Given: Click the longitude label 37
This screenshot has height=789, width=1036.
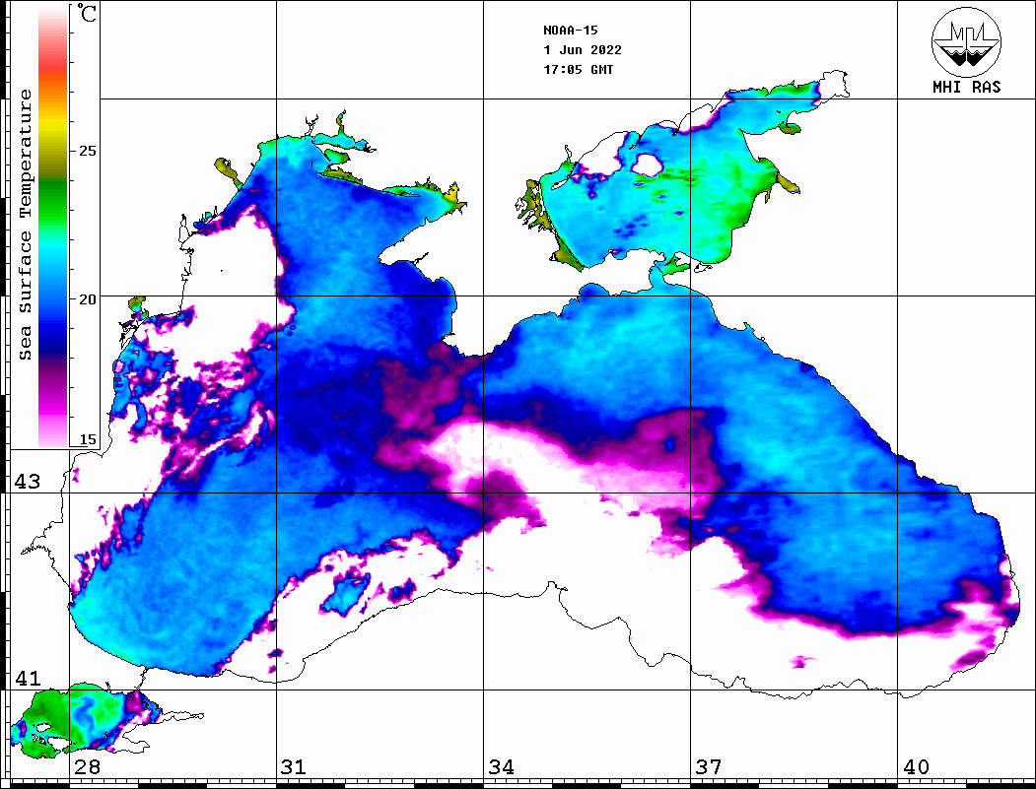Looking at the screenshot, I should tap(708, 767).
